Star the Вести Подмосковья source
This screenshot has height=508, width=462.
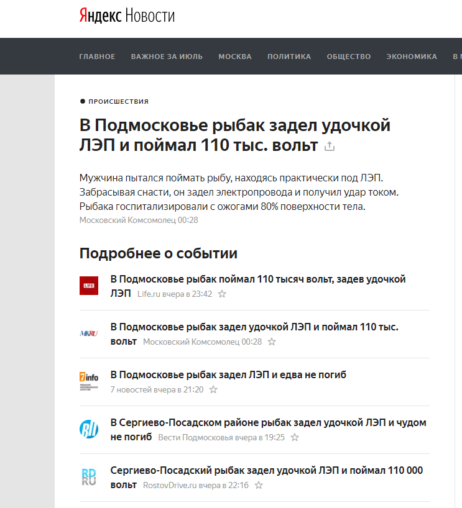tap(295, 437)
